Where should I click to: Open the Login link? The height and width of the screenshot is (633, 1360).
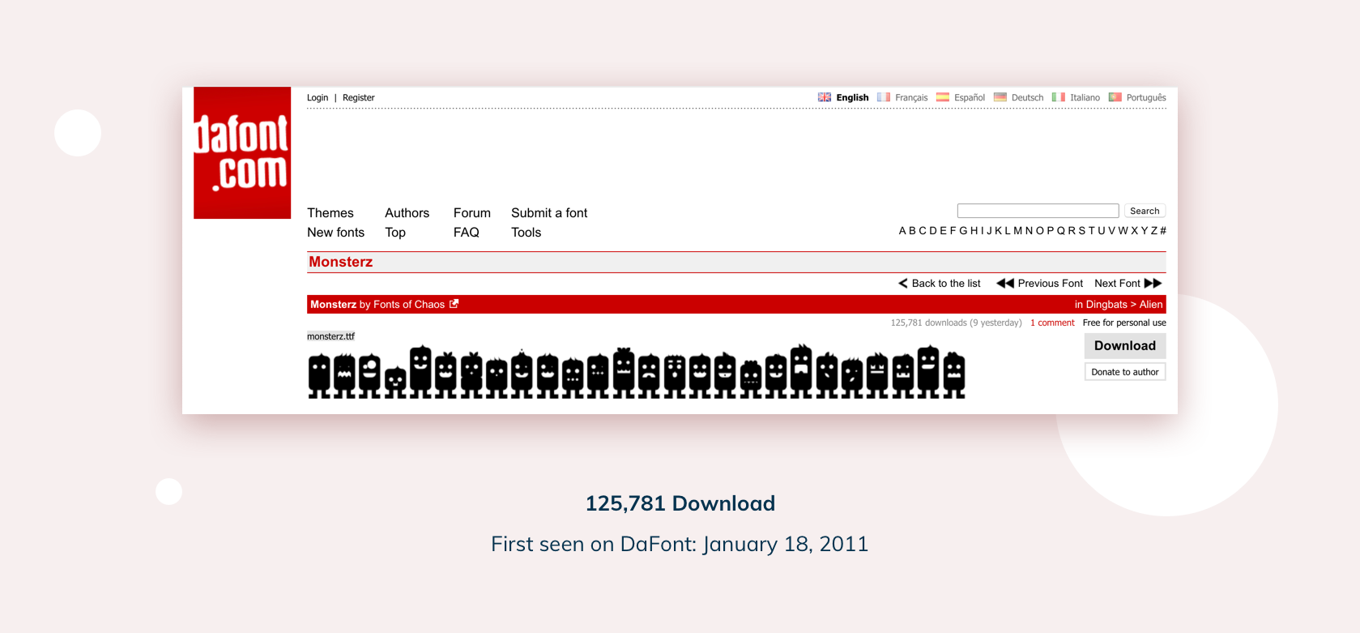[x=318, y=97]
